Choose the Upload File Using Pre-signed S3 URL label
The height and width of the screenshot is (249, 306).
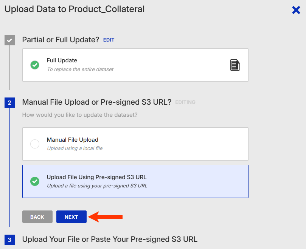[x=96, y=177]
